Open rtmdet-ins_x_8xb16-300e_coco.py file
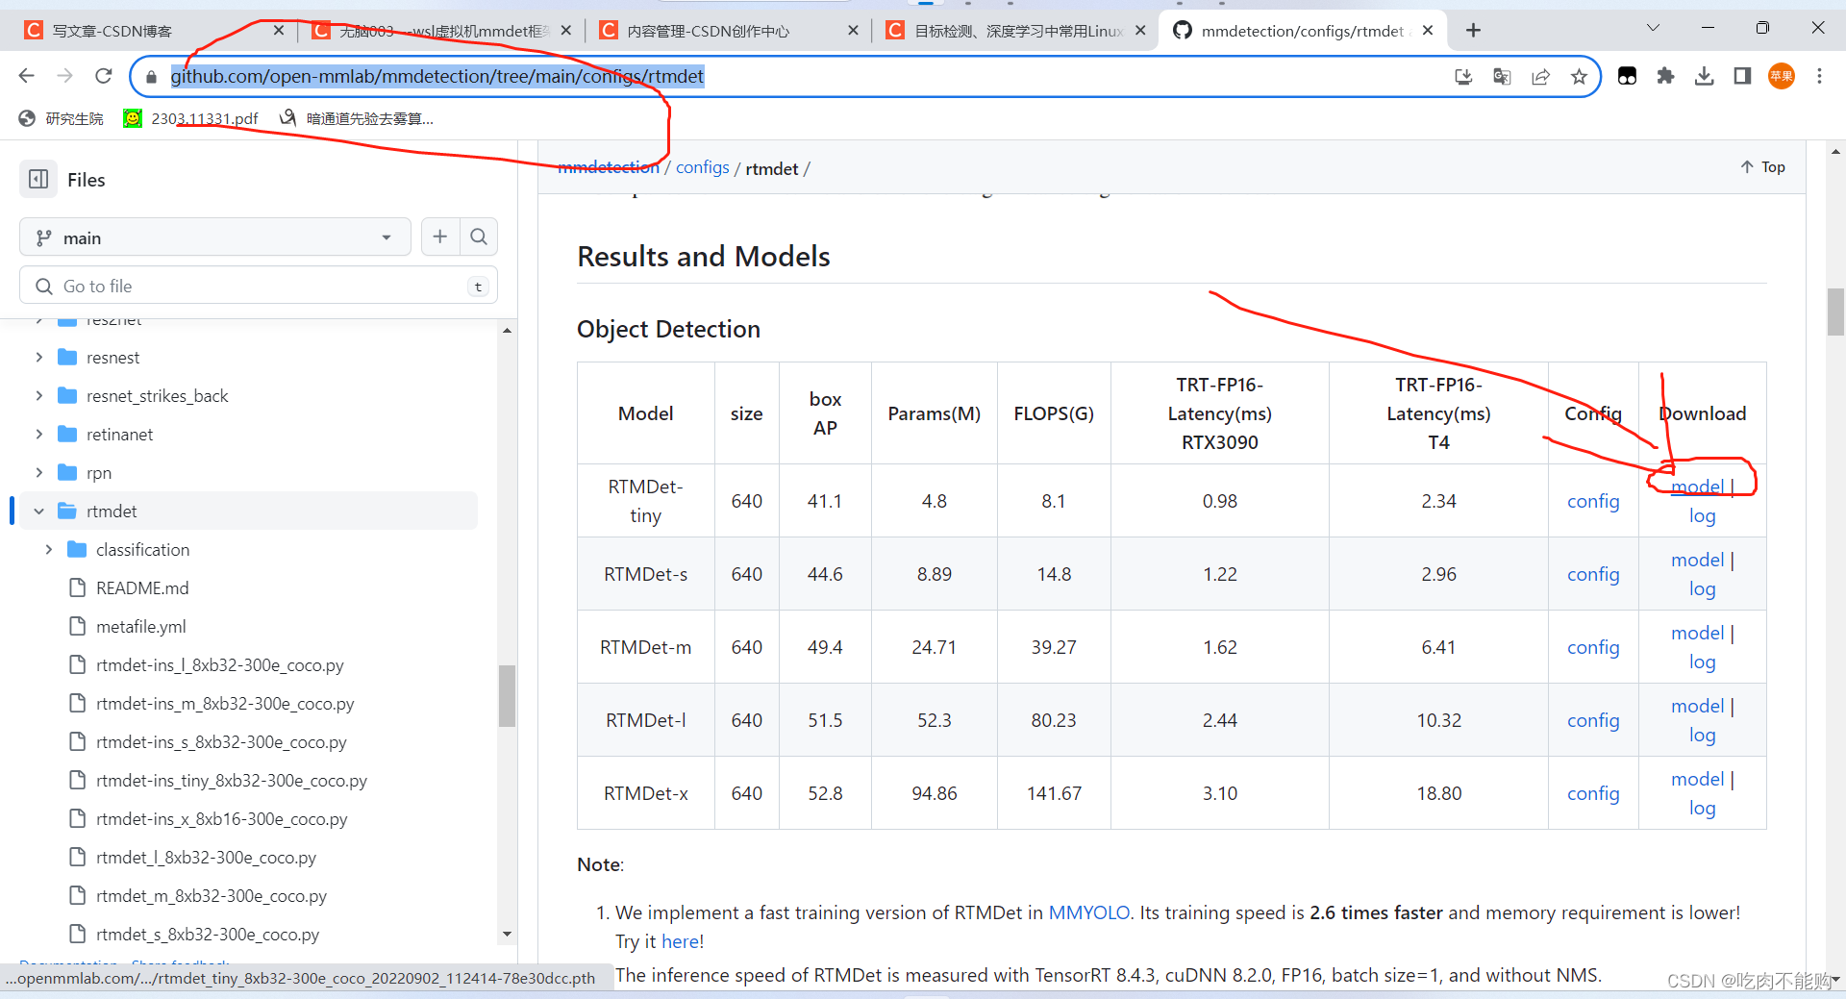 coord(221,818)
